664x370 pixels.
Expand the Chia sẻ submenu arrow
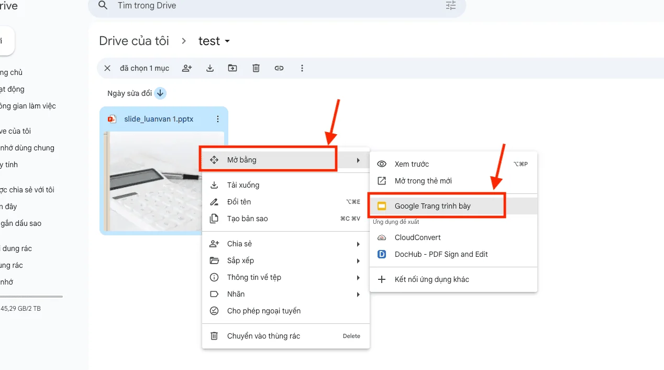click(358, 244)
